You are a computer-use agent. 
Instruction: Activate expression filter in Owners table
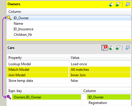tap(118, 4)
